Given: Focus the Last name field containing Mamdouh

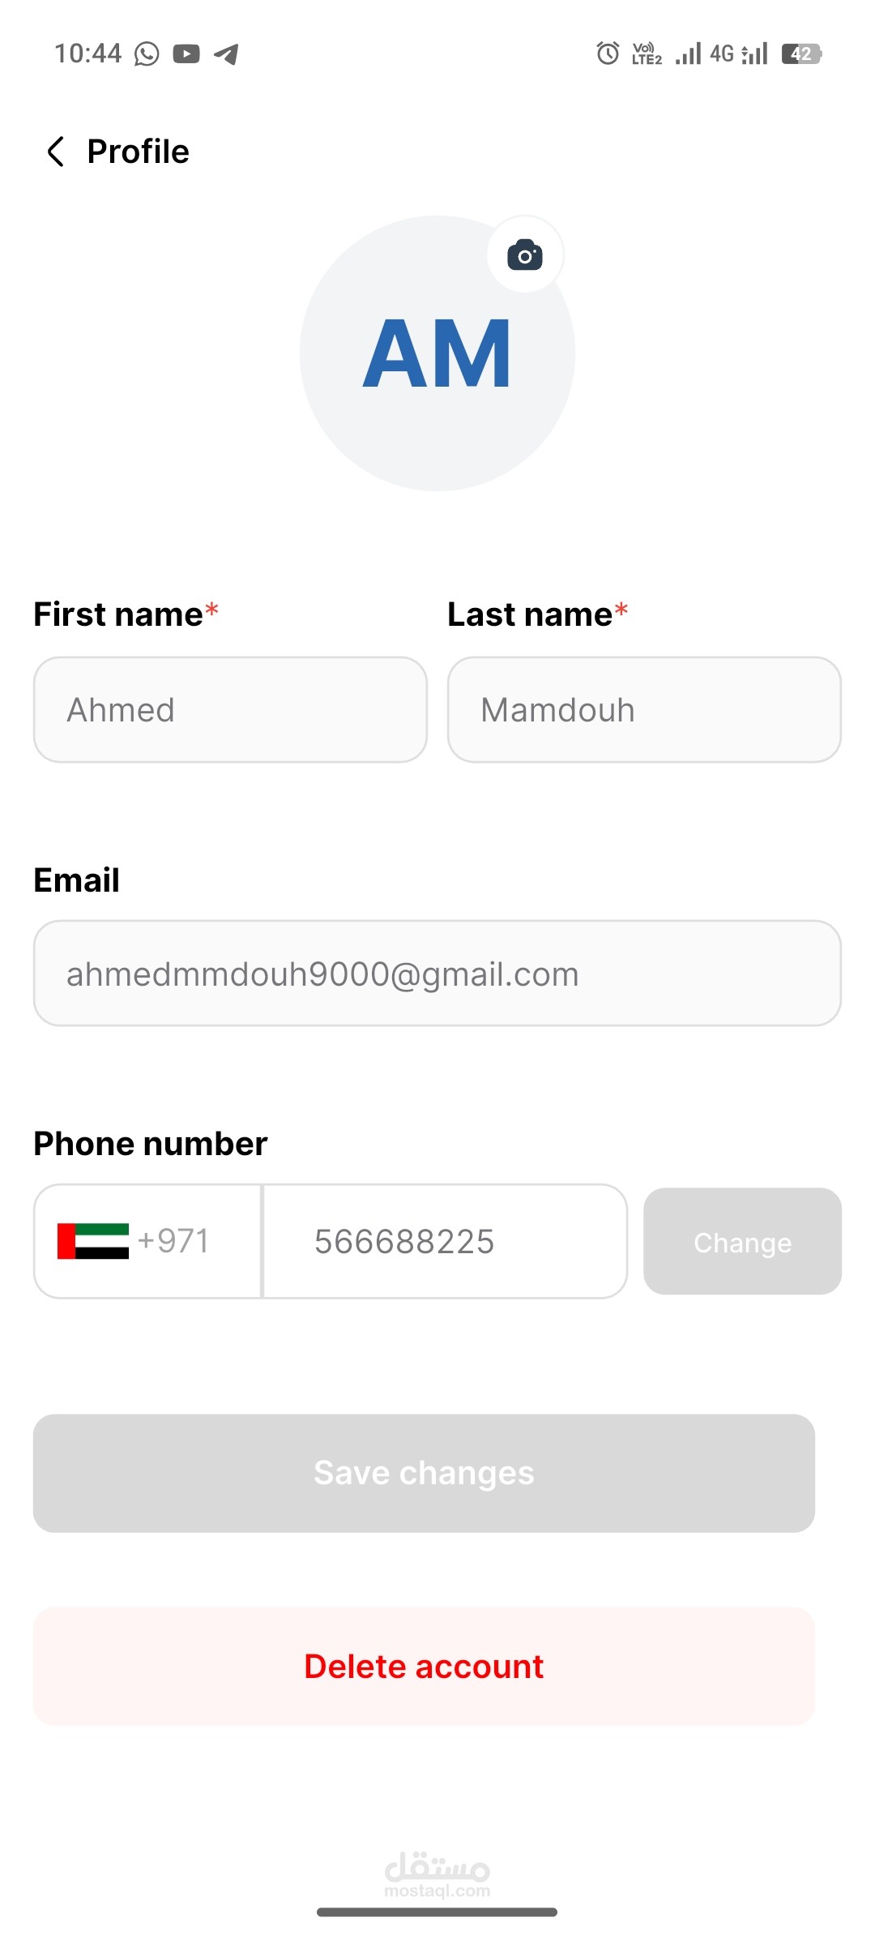Looking at the screenshot, I should tap(644, 710).
